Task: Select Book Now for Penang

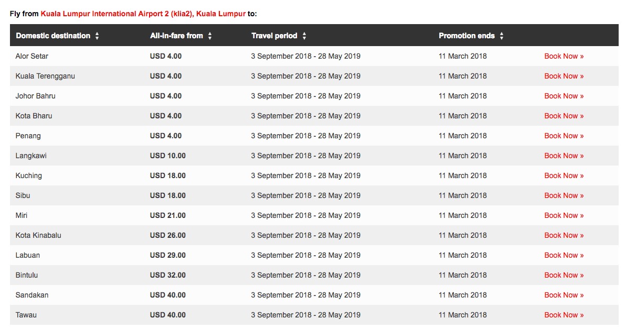Action: [564, 136]
